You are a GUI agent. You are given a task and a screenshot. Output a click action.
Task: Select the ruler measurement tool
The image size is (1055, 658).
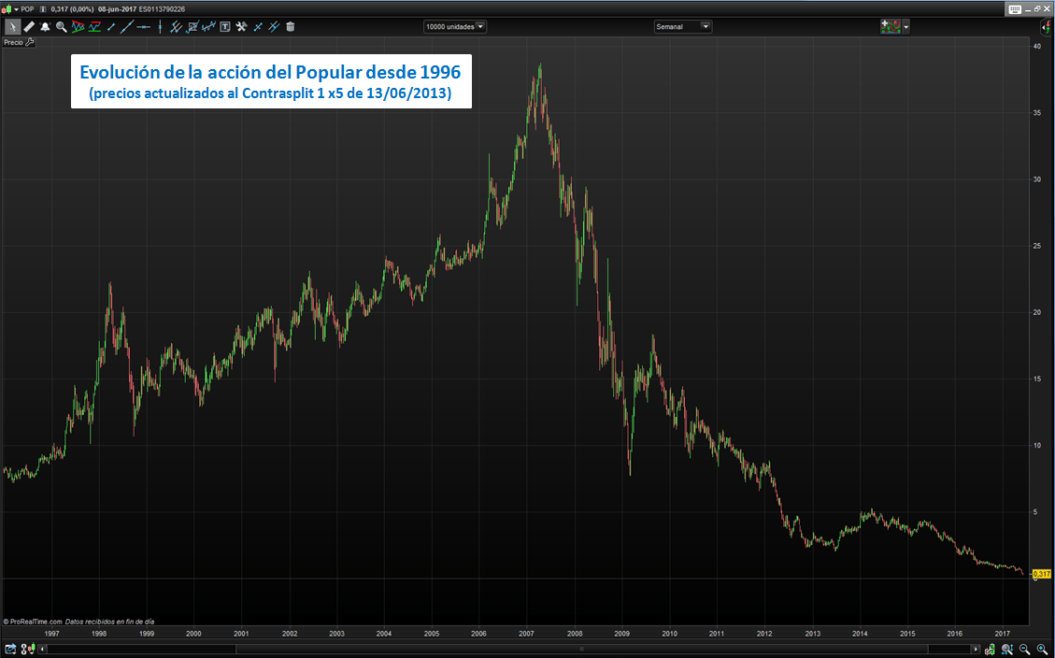point(28,27)
